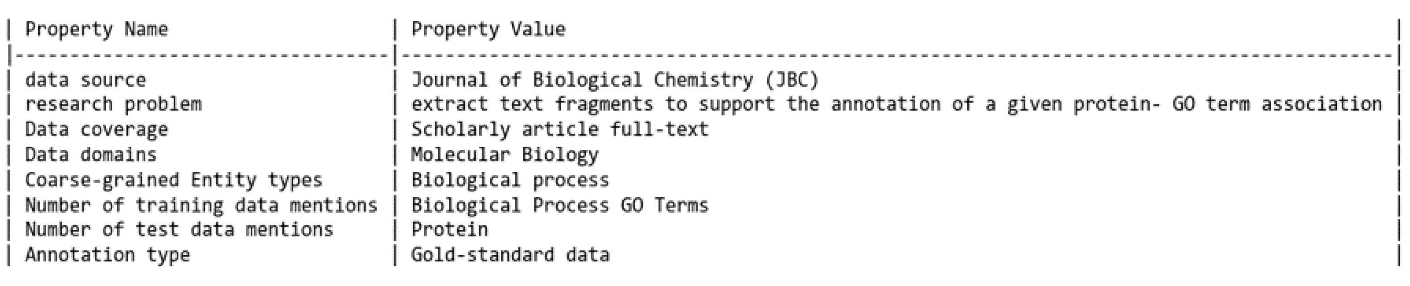Click 'Journal of Biological Chemistry (JBC)' value
Screen dimensions: 1410x286
[x=614, y=80]
